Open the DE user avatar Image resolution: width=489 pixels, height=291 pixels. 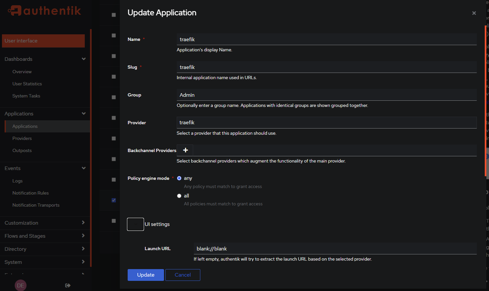tap(21, 285)
